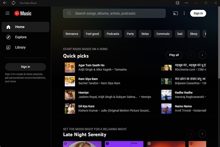This screenshot has height=147, width=220.
Task: Open artist Sachet Tandon link
Action: pyautogui.click(x=88, y=83)
